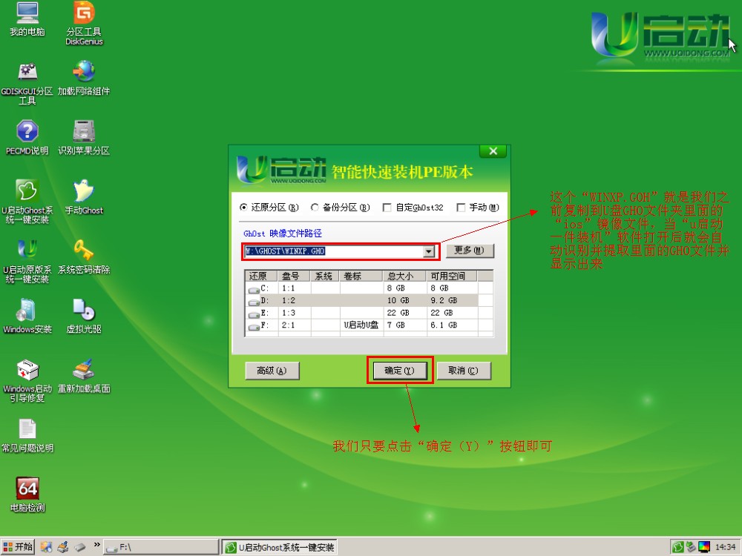Select 重新加载桌面 desktop icon
Viewport: 742px width, 556px height.
84,377
